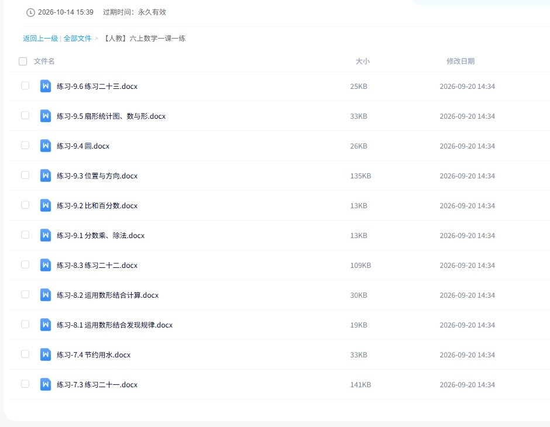Click the Word icon for 练习-8.2 运用数形结合计算.docx
This screenshot has width=550, height=427.
pos(46,294)
